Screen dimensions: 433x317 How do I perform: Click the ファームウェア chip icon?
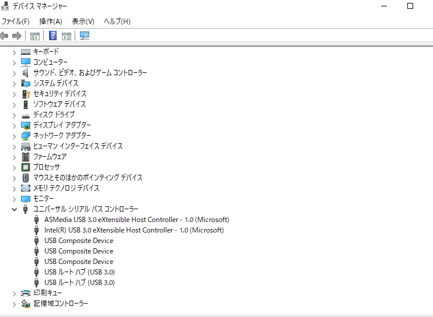click(26, 157)
